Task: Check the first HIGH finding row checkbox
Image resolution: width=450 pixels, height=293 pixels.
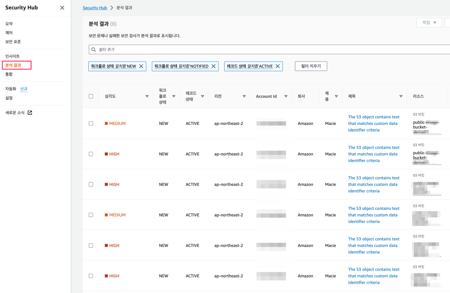Action: click(x=91, y=154)
